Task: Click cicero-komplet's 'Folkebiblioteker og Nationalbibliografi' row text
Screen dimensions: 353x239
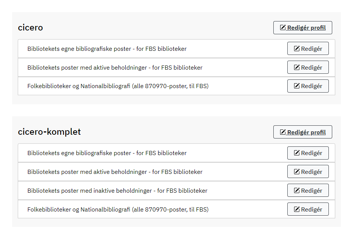Action: pos(118,209)
